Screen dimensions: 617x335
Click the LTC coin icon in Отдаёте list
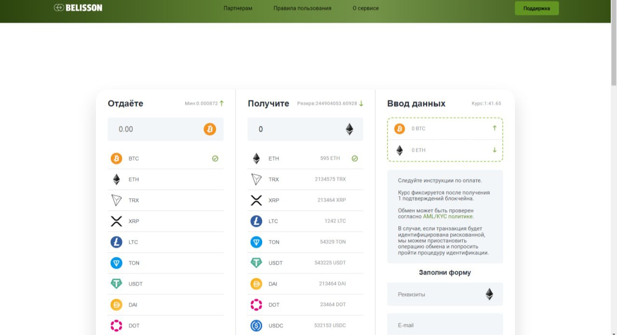pos(116,242)
